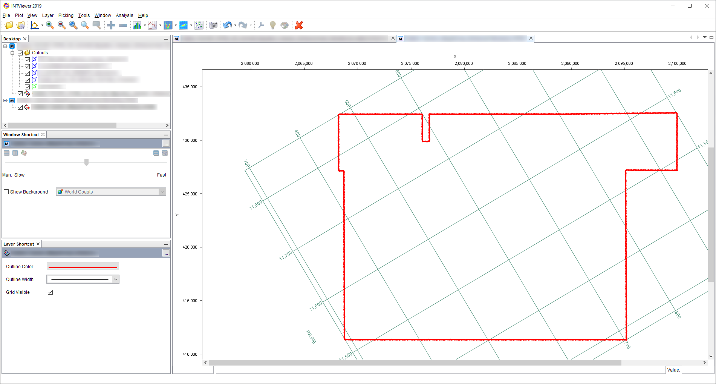Open the fit-zoom tool dropdown arrow
The height and width of the screenshot is (384, 716).
pyautogui.click(x=42, y=25)
